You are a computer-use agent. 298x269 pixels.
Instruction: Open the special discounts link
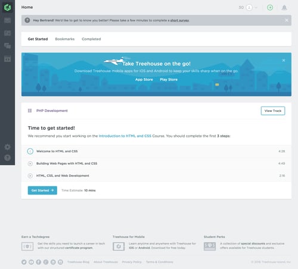point(253,243)
